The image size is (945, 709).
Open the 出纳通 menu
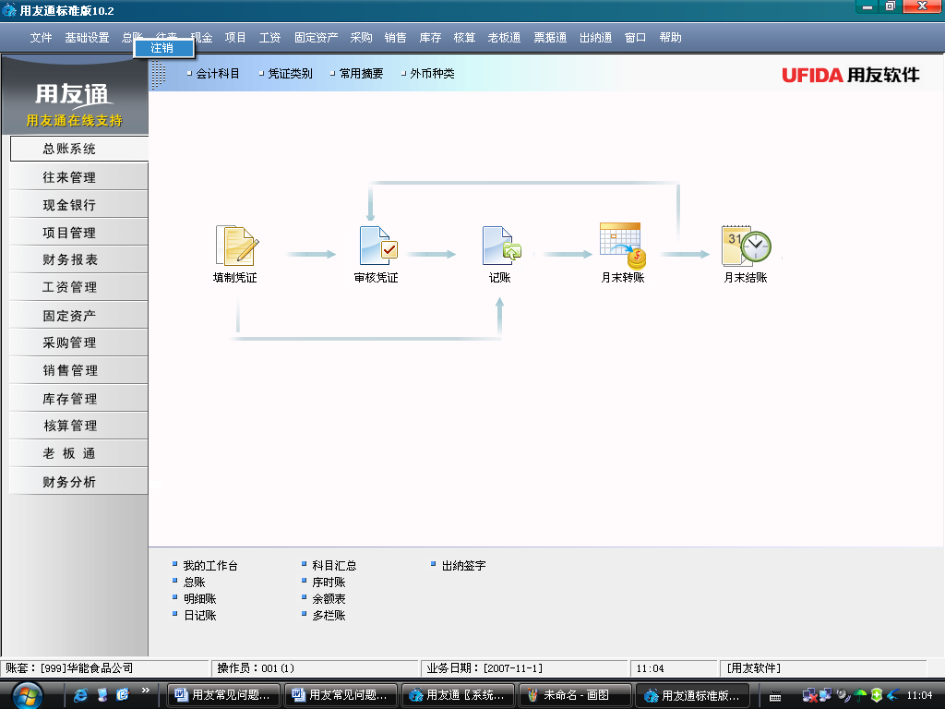pyautogui.click(x=595, y=37)
